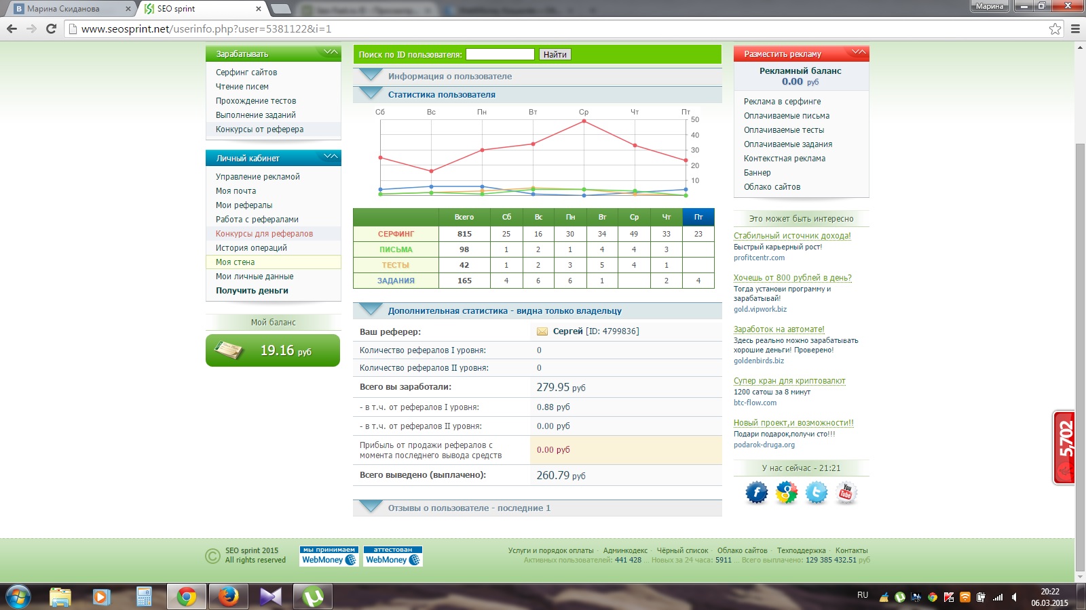The image size is (1086, 610).
Task: Expand Информация о пользователе section
Action: click(537, 77)
